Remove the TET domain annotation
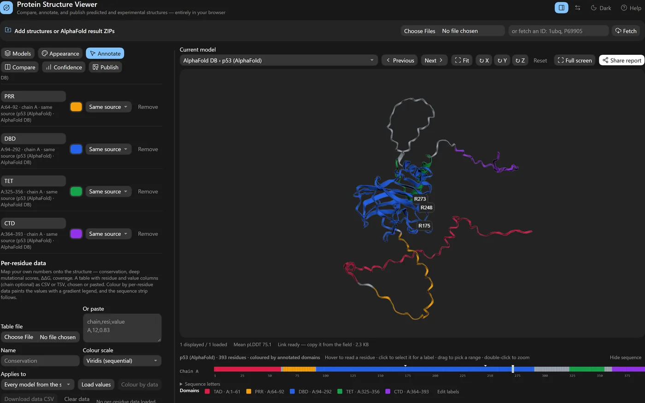Image resolution: width=645 pixels, height=403 pixels. pyautogui.click(x=148, y=192)
